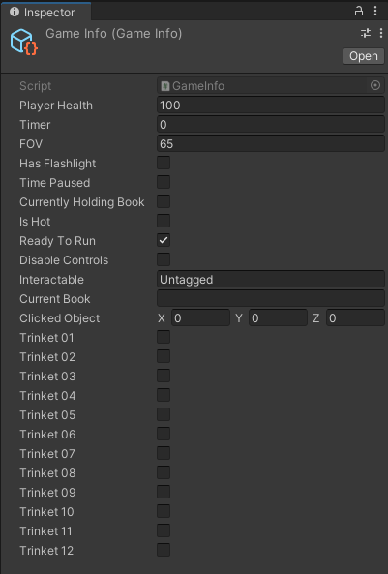Open the Game Info preset settings icon

tap(366, 33)
